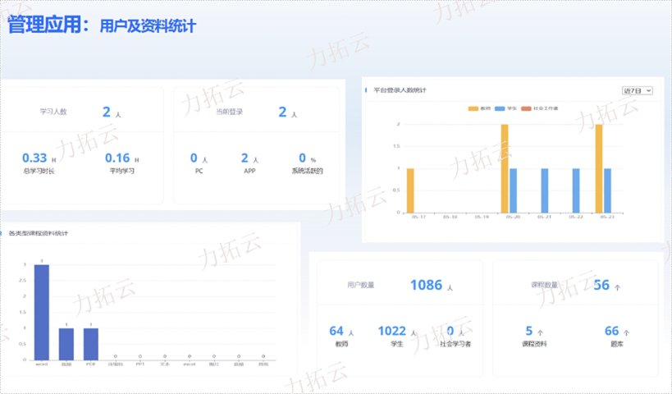Screen dimensions: 672x394
Task: Click the 5 course materials value
Action: [529, 331]
